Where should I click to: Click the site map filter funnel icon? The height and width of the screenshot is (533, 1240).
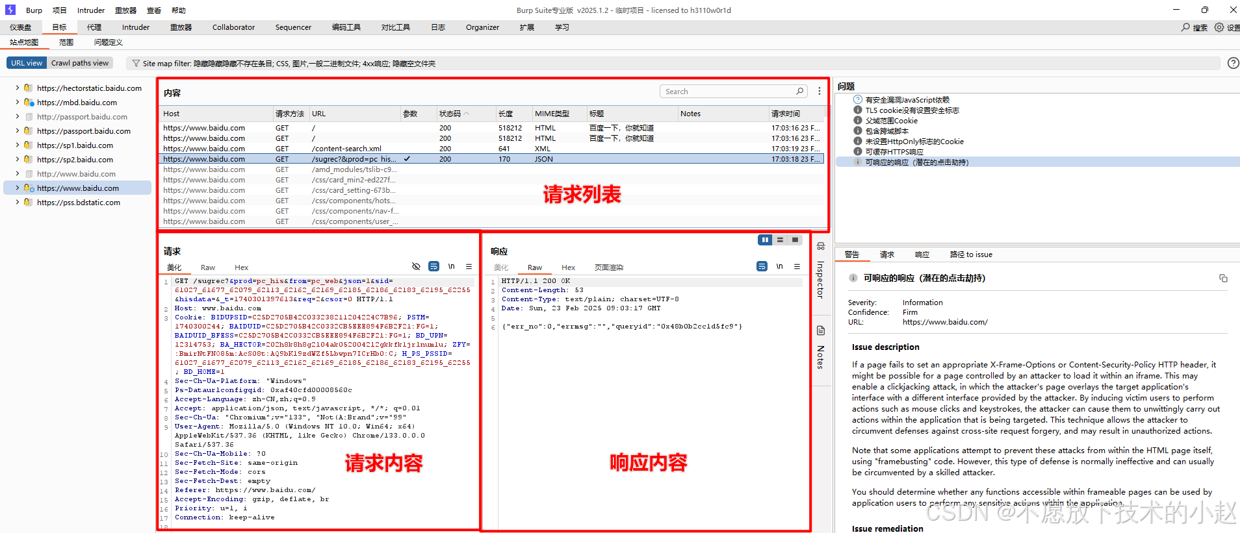point(136,64)
